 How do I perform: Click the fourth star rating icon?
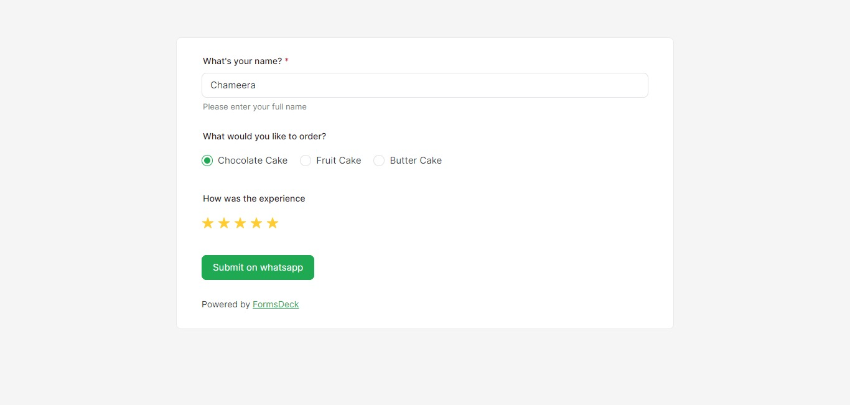(x=256, y=222)
